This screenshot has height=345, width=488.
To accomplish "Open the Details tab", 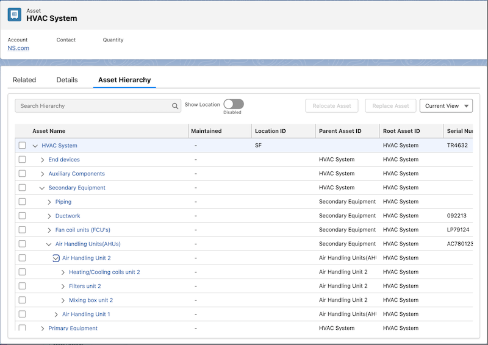I will point(67,80).
